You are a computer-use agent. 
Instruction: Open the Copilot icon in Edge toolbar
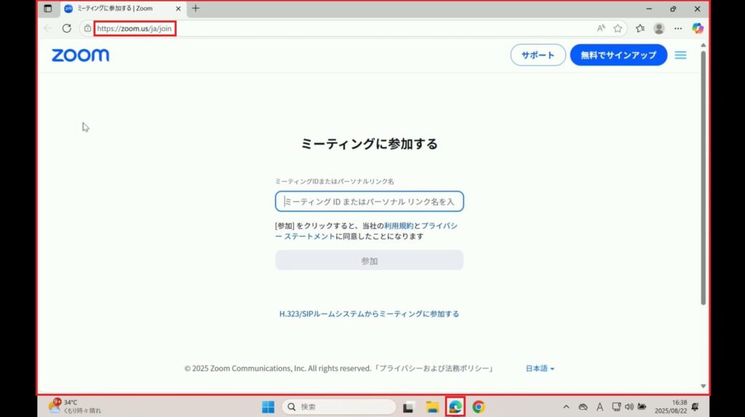click(698, 28)
